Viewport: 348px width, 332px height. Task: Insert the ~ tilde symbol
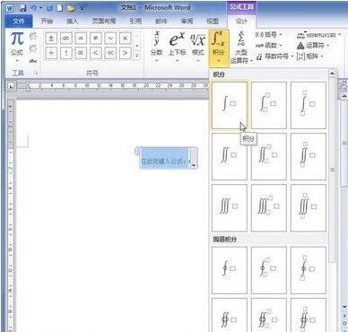[x=110, y=39]
